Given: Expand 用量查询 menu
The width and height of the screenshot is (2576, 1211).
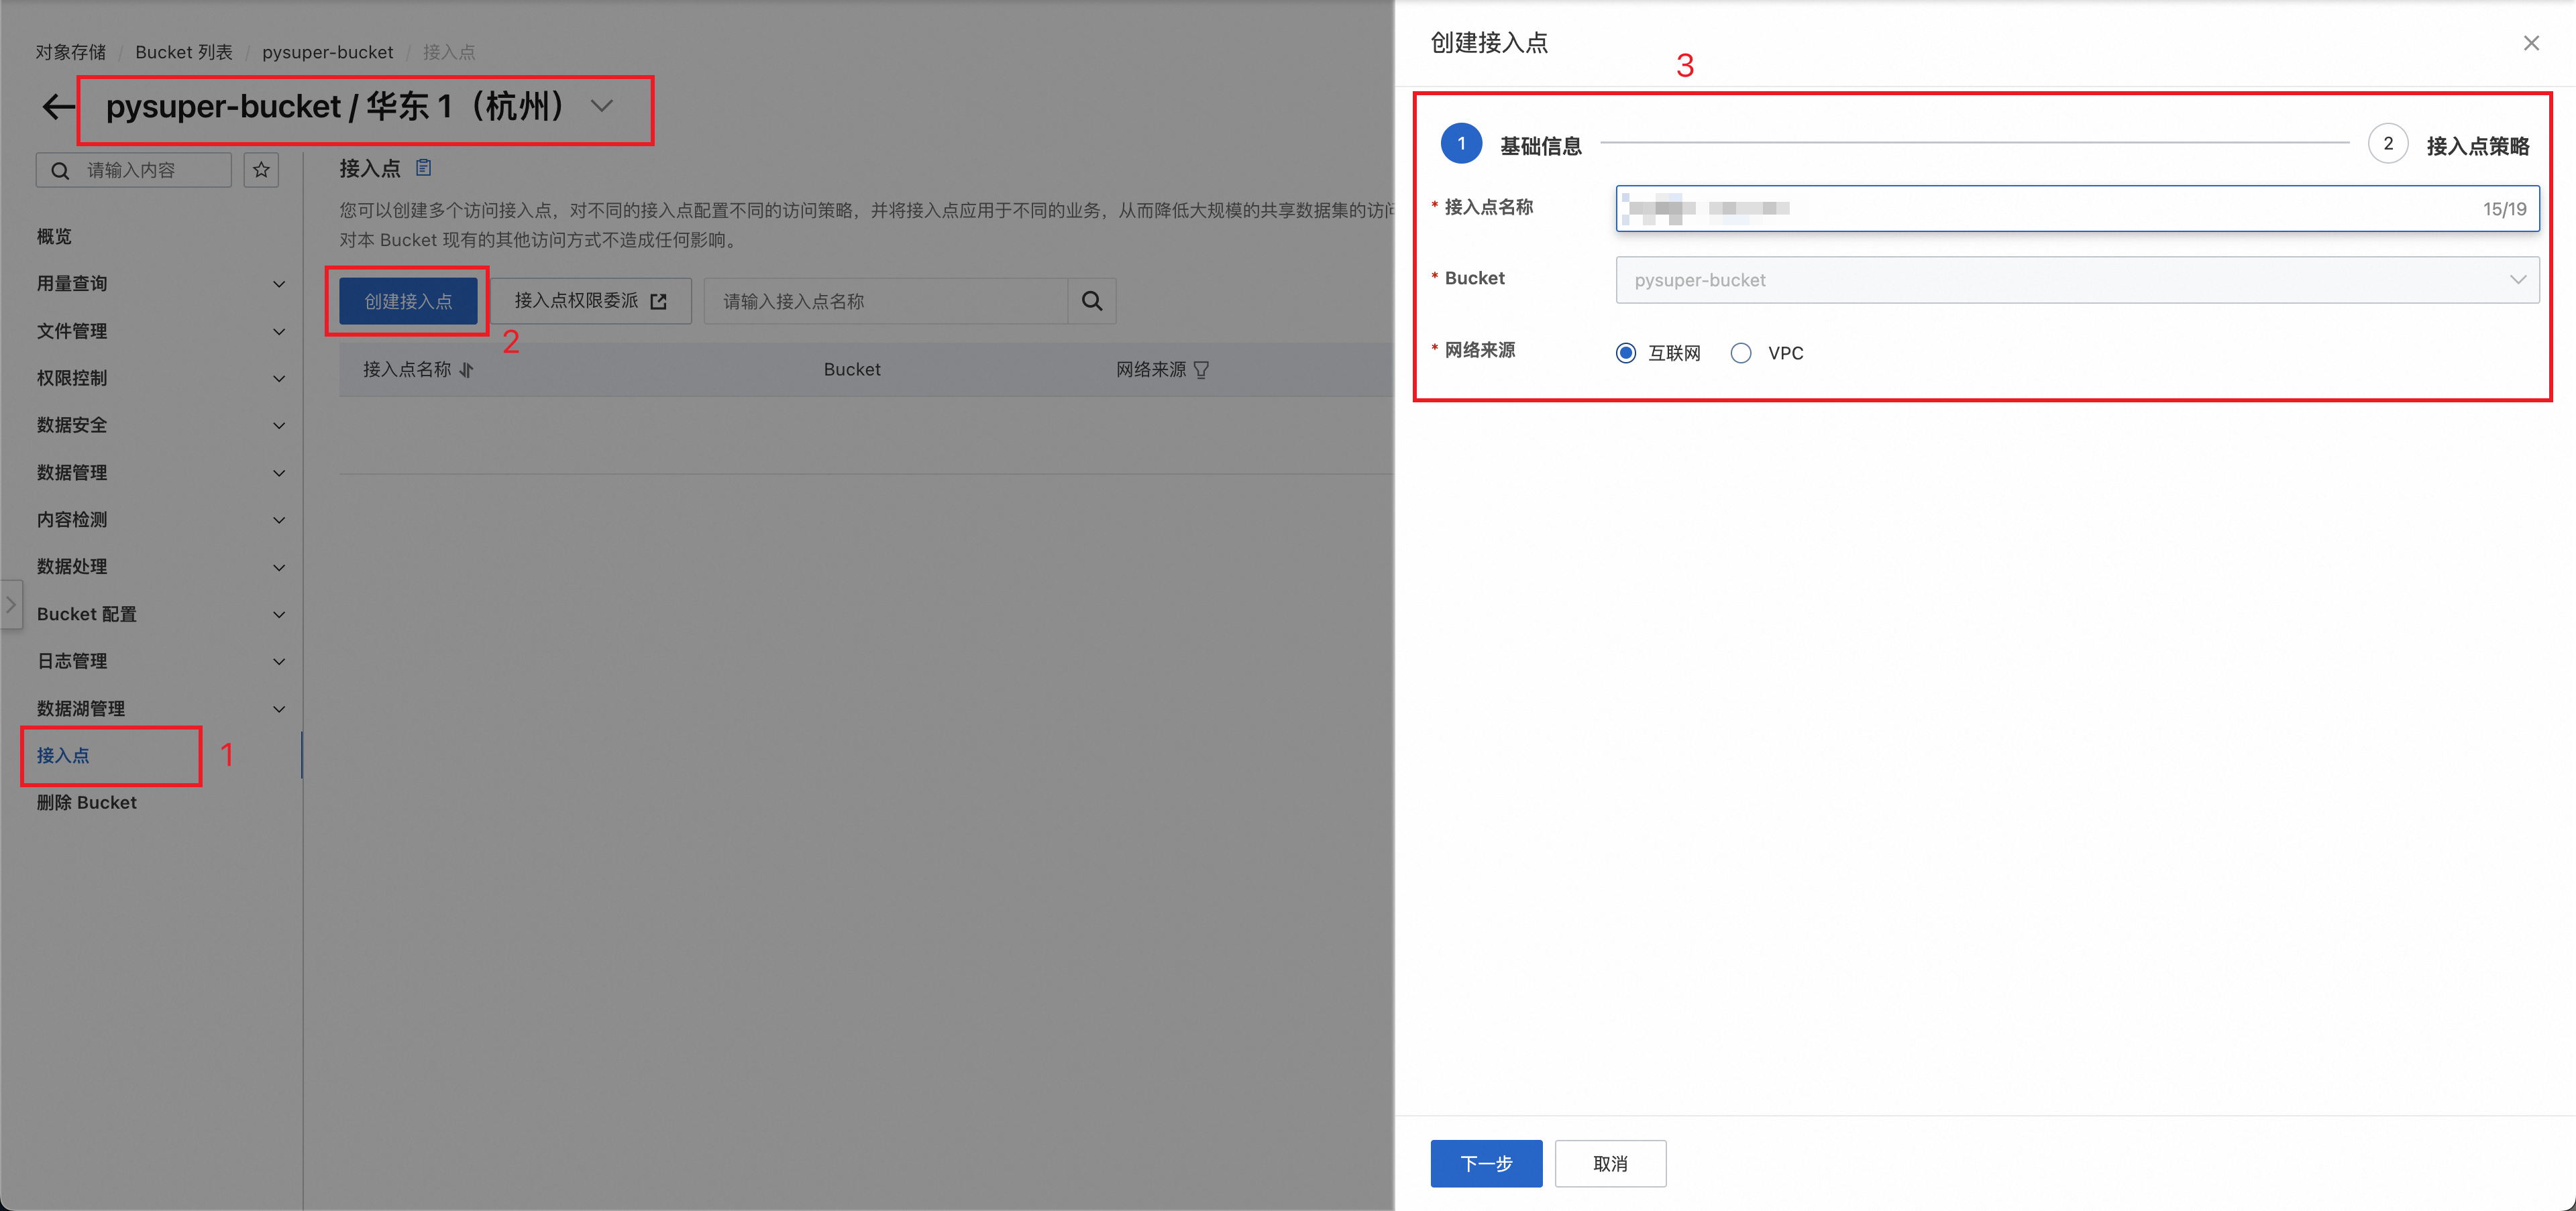Looking at the screenshot, I should pyautogui.click(x=161, y=284).
